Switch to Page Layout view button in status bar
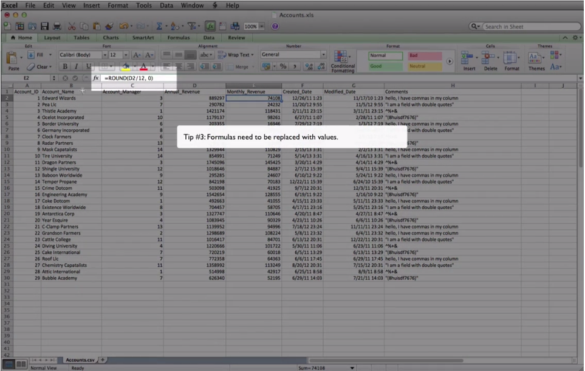Viewport: 585px width, 371px height. pyautogui.click(x=21, y=364)
